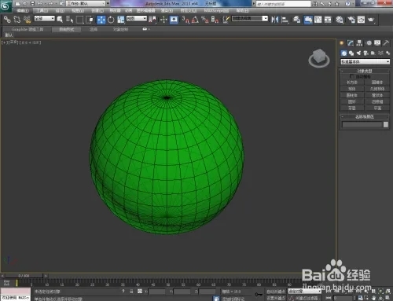The height and width of the screenshot is (301, 393).
Task: Open Edit Named Selection Sets icon
Action: pyautogui.click(x=226, y=20)
